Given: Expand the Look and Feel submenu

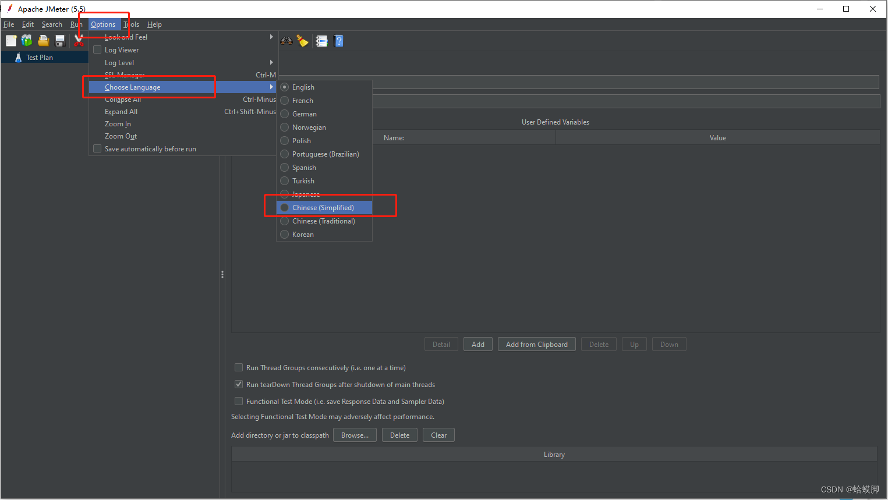Looking at the screenshot, I should click(x=183, y=37).
